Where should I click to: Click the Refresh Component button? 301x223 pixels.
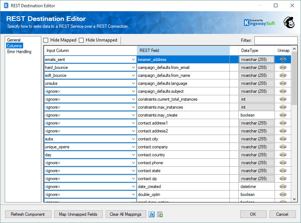click(x=28, y=214)
